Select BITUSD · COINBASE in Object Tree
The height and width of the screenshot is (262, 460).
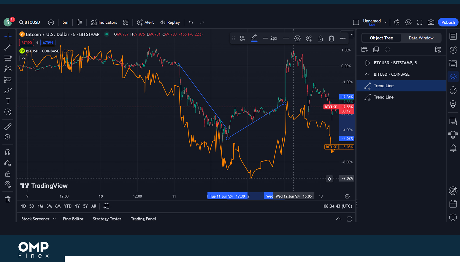click(401, 74)
